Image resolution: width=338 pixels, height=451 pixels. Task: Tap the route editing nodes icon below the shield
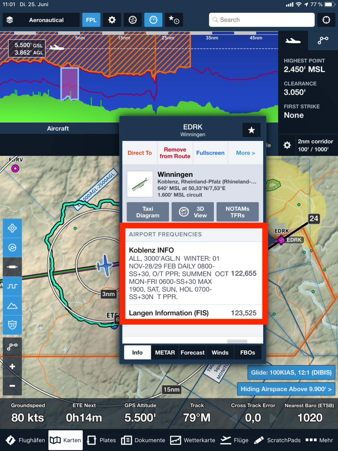(x=12, y=347)
